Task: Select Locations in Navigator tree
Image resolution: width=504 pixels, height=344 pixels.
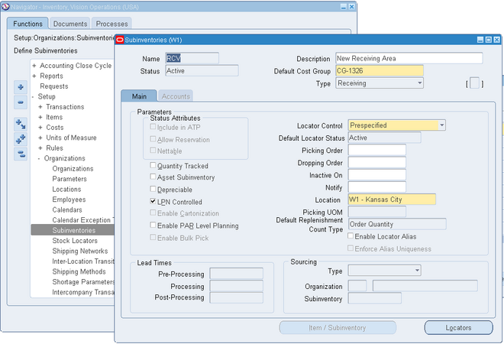Action: [x=66, y=190]
